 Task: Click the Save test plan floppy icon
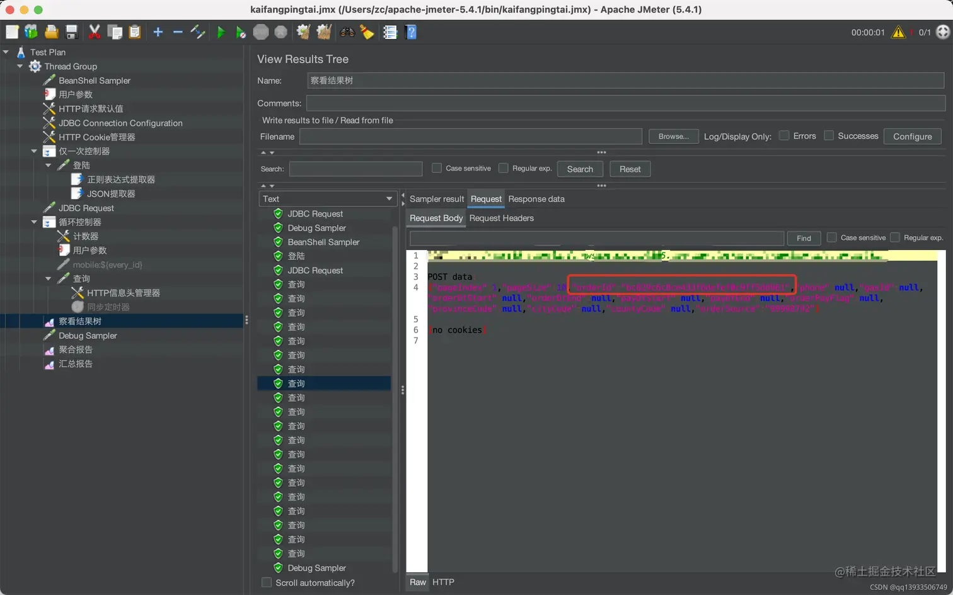pos(72,32)
